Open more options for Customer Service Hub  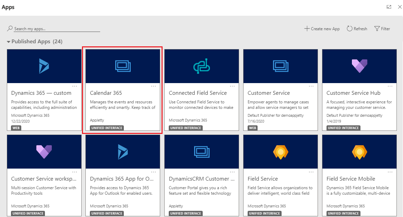[390, 86]
